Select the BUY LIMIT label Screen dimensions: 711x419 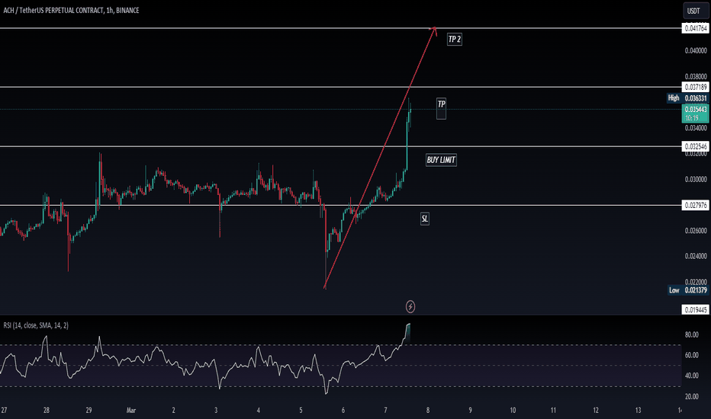coord(441,160)
